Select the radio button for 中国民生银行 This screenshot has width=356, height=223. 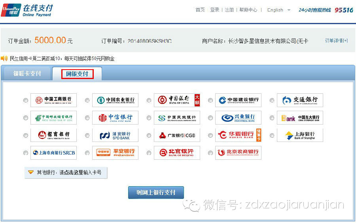point(149,118)
